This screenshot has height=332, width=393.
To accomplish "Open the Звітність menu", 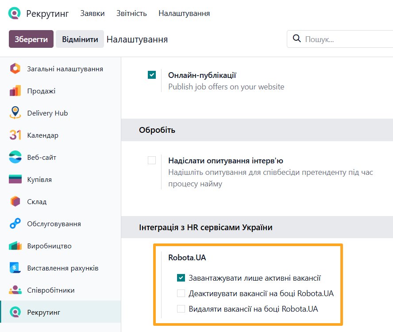I will click(x=131, y=13).
